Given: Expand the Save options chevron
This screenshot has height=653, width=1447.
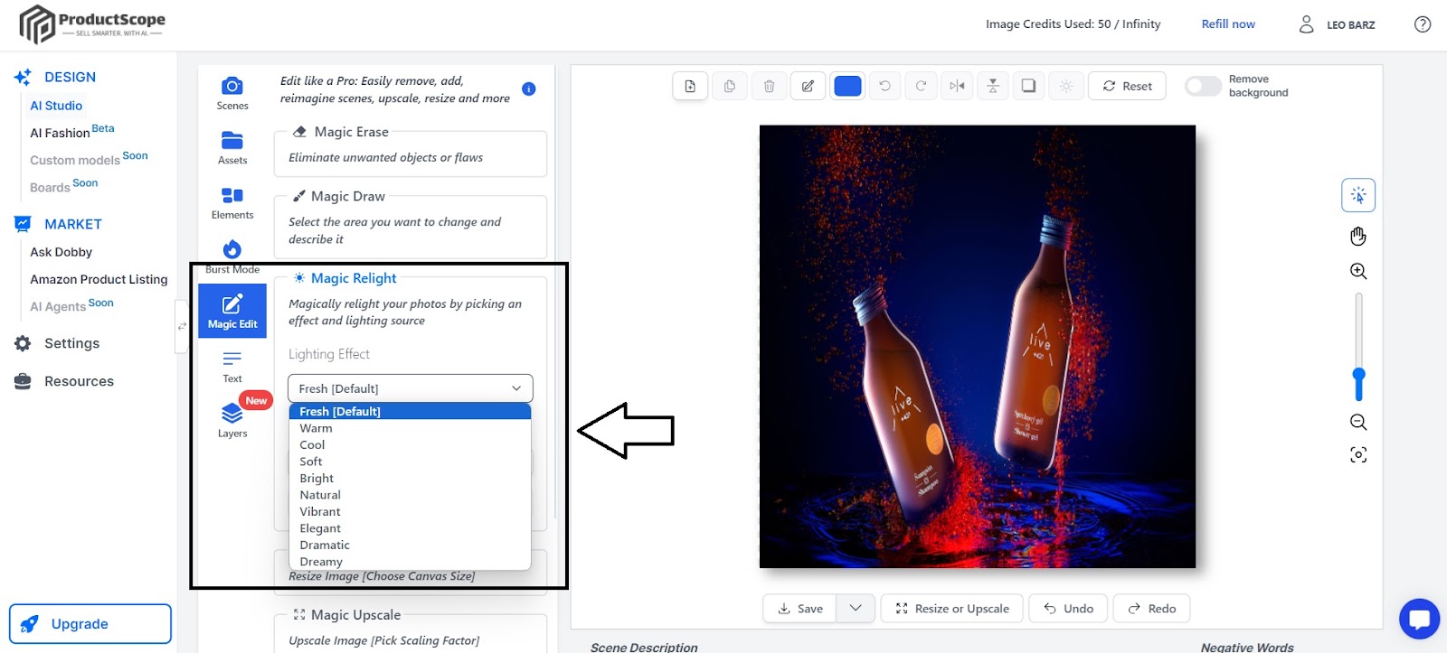Looking at the screenshot, I should (x=856, y=608).
